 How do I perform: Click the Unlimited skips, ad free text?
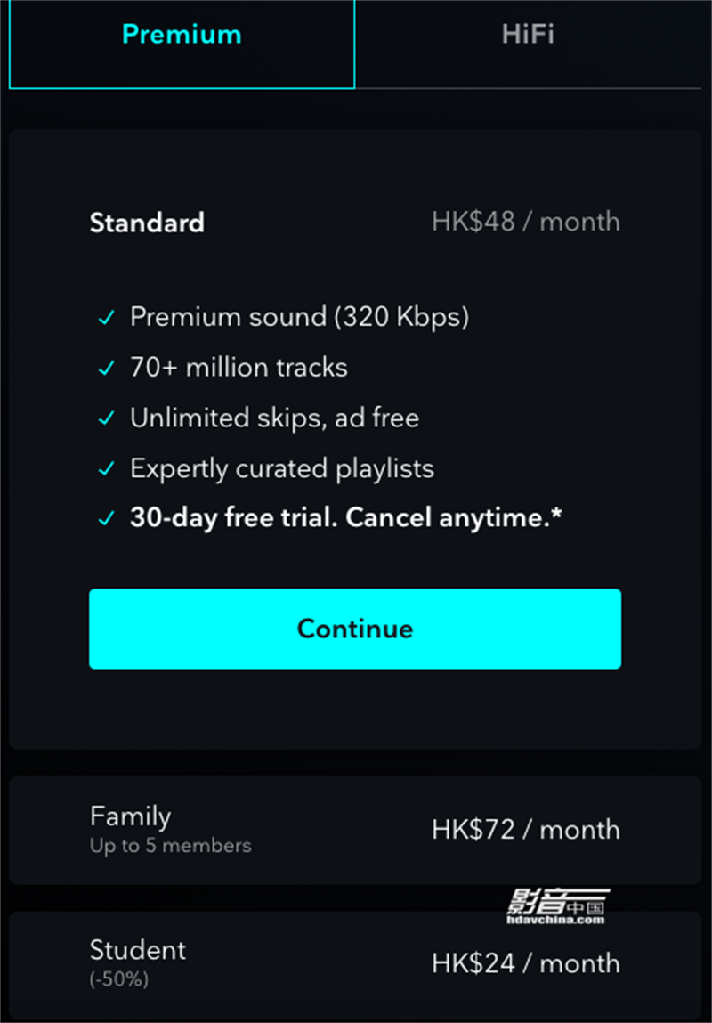click(x=274, y=418)
